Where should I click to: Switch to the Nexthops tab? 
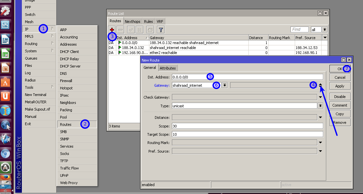click(132, 22)
